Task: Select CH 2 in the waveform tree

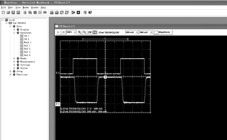Action: pos(26,39)
